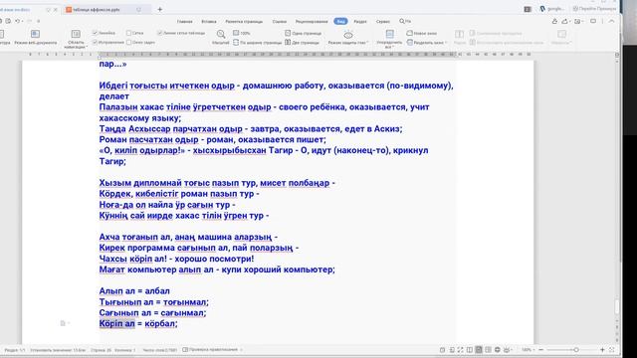Click the word «көрбал» in last line
Viewport: 637px width, 358px height.
click(159, 323)
